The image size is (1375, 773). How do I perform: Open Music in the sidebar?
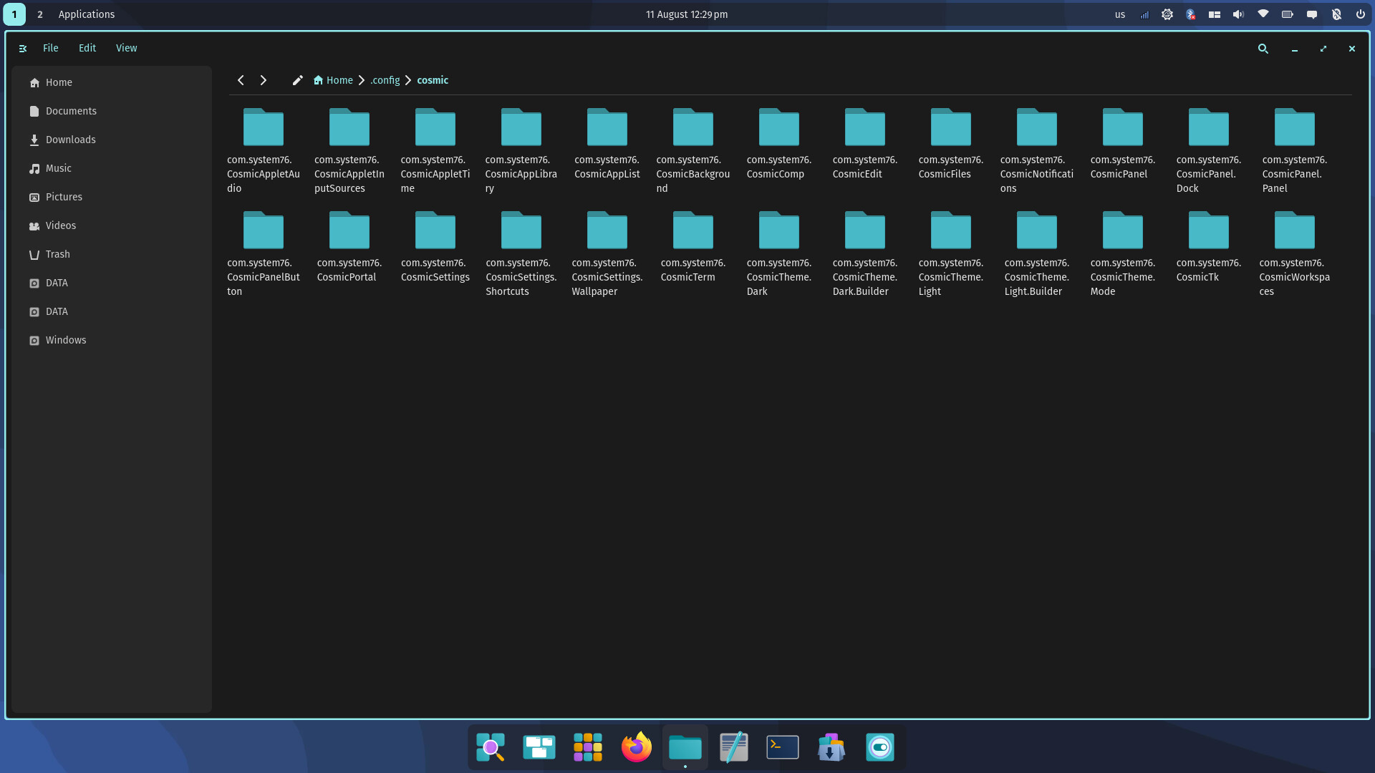pos(112,168)
